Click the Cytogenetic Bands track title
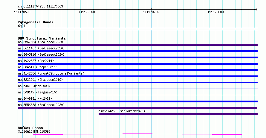 coord(36,22)
